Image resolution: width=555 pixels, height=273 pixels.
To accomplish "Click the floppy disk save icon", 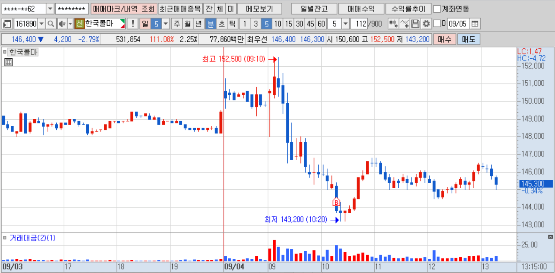I will [x=415, y=24].
